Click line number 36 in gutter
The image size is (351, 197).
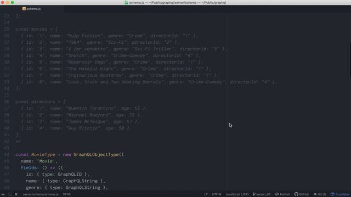tap(7, 102)
